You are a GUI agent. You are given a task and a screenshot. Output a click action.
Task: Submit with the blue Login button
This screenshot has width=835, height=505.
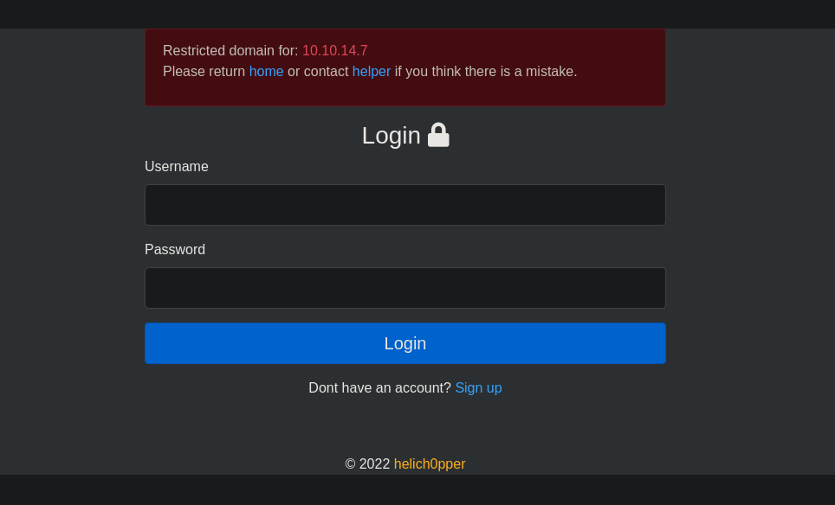coord(405,343)
